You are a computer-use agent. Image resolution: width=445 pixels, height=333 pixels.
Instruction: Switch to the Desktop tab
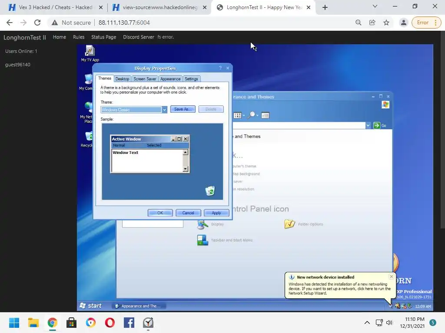(122, 79)
